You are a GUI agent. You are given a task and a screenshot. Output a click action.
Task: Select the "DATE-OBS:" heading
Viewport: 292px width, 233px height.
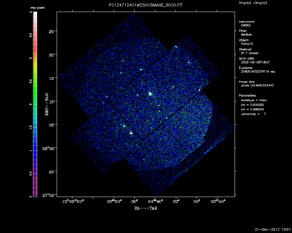pyautogui.click(x=245, y=59)
